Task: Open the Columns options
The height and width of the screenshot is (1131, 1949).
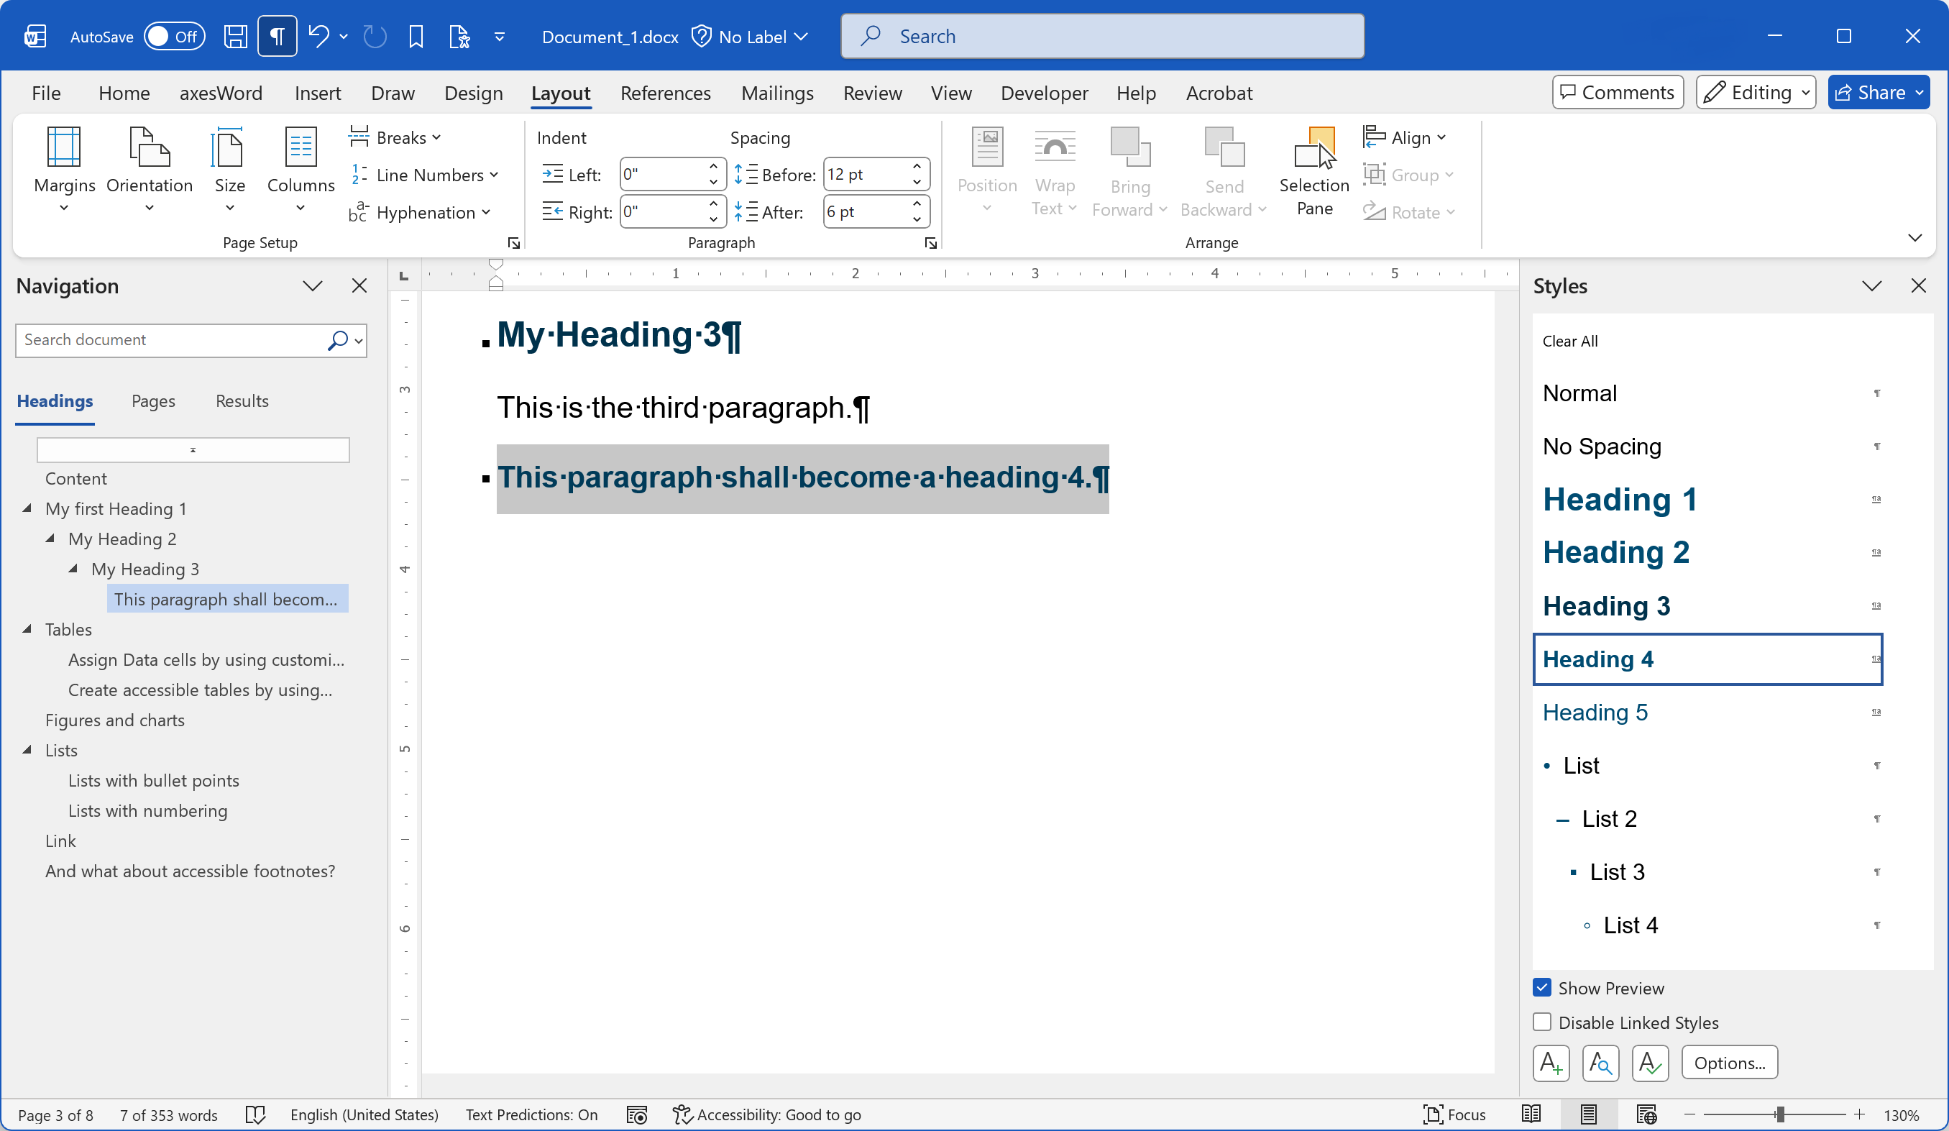Action: [x=301, y=170]
